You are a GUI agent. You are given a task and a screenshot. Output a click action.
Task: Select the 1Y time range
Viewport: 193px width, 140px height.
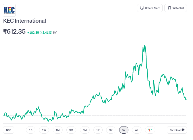tap(98, 130)
